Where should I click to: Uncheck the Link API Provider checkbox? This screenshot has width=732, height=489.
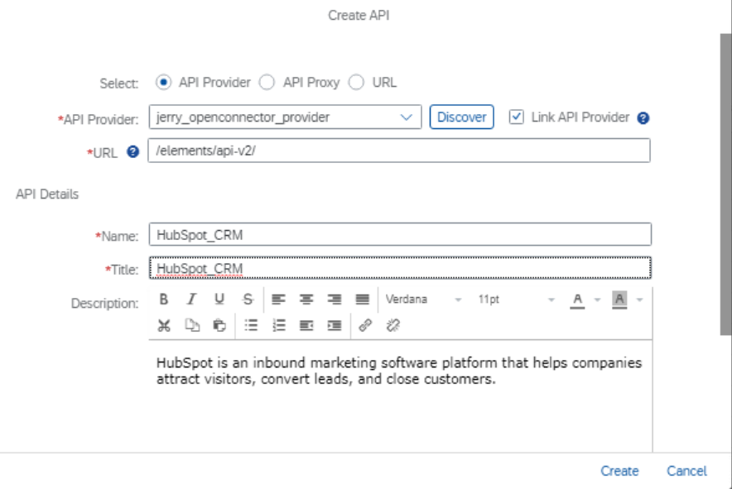coord(517,117)
